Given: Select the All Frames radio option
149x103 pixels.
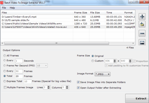Looking at the screenshot, I should pyautogui.click(x=5, y=56).
